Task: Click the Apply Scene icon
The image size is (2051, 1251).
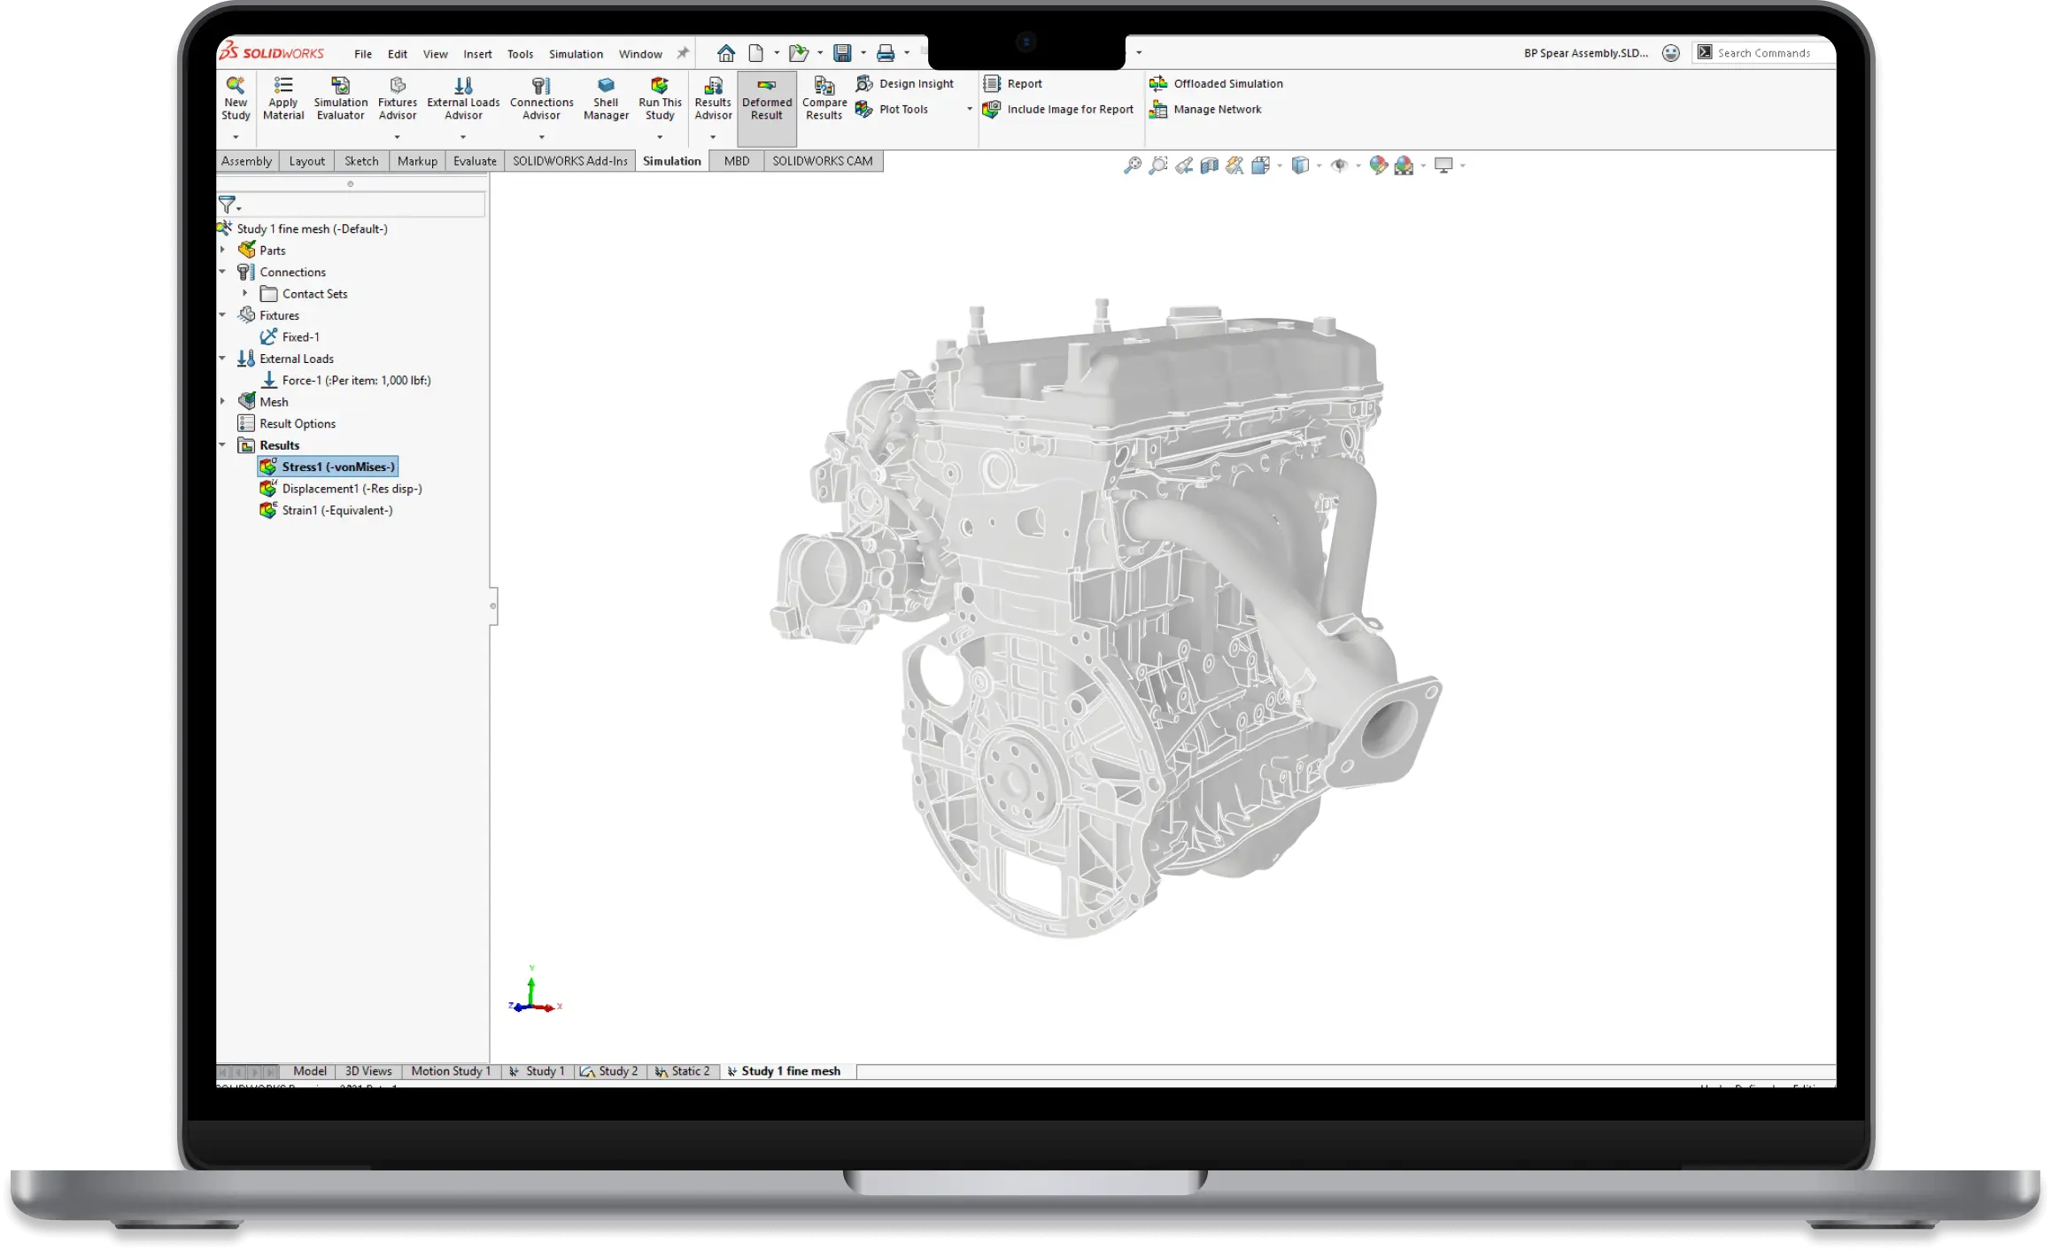Action: tap(1404, 166)
